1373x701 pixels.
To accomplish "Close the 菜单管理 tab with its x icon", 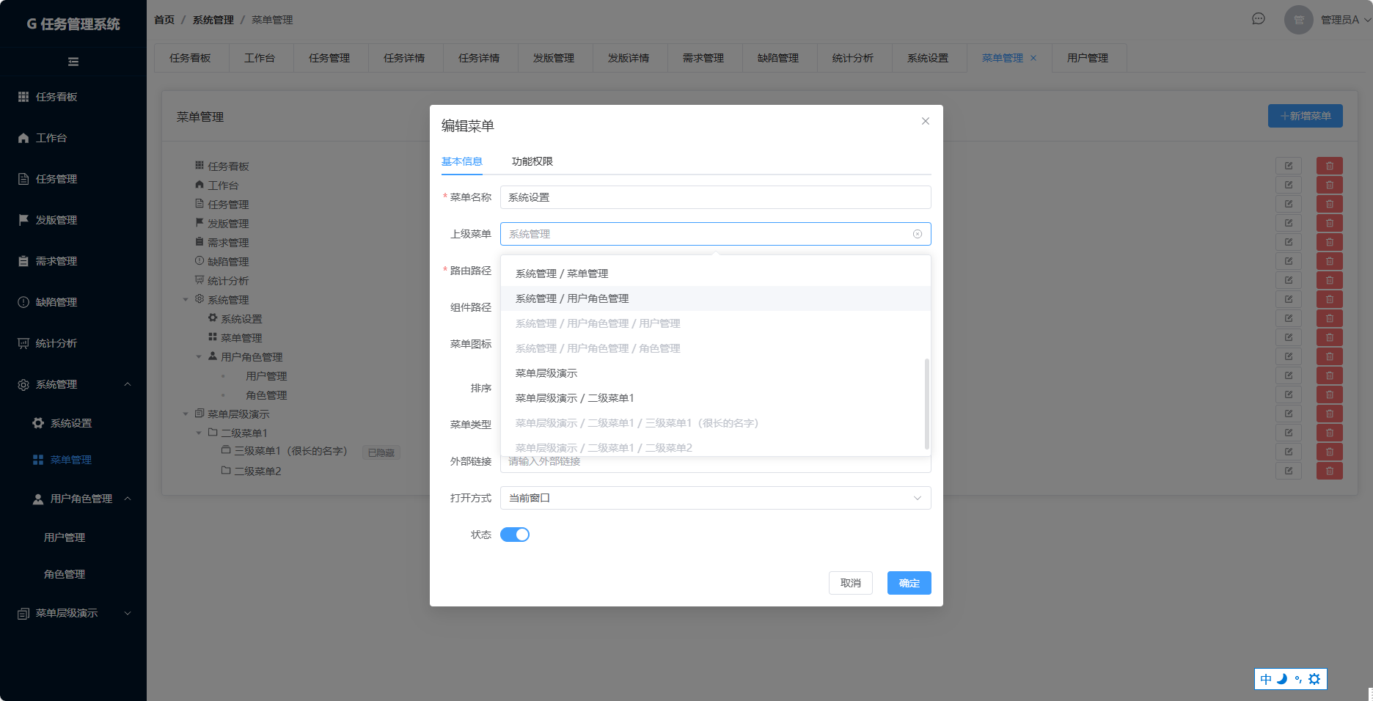I will 1033,58.
